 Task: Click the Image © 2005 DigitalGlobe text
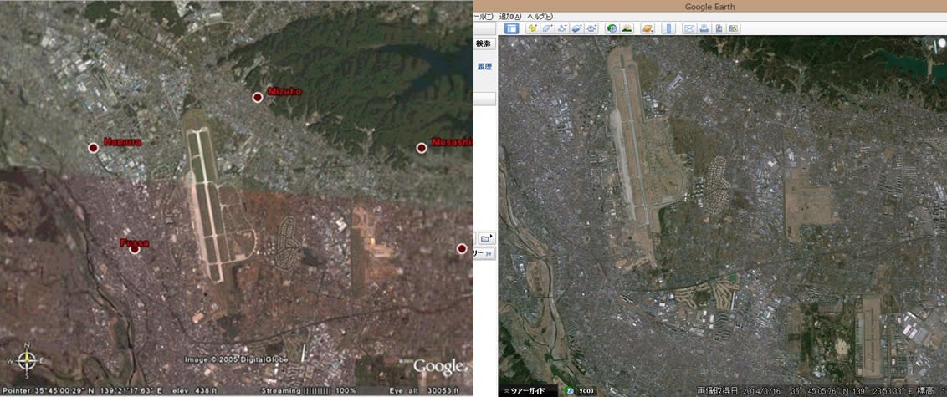coord(237,360)
